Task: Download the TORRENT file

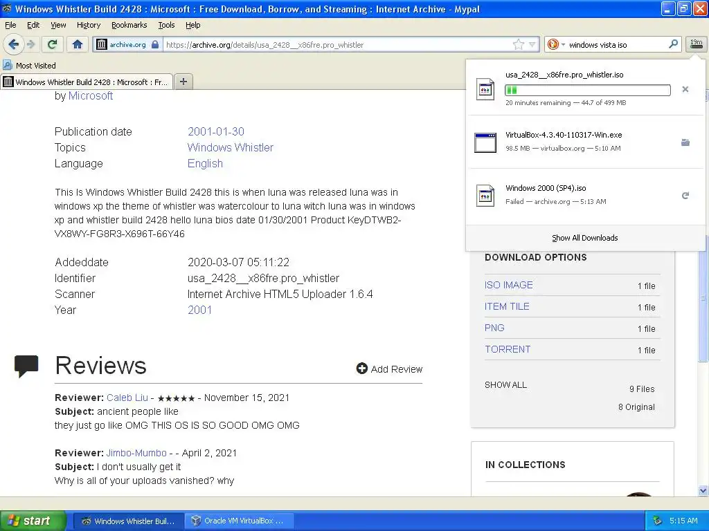Action: click(x=508, y=349)
